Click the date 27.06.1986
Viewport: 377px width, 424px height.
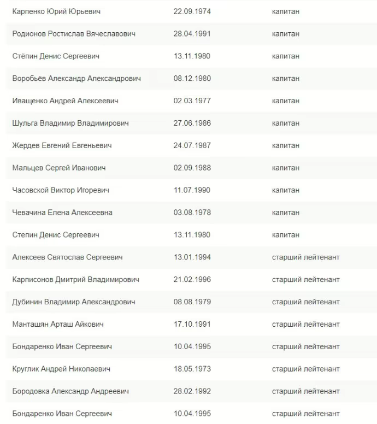tap(192, 123)
